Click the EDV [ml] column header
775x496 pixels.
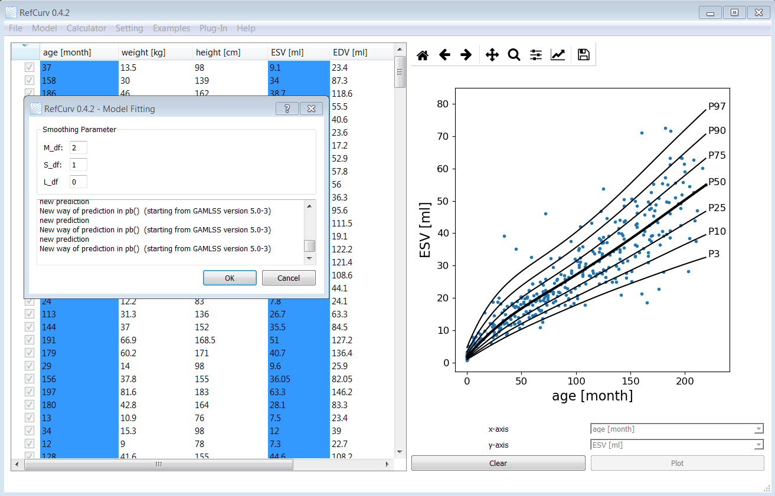361,52
